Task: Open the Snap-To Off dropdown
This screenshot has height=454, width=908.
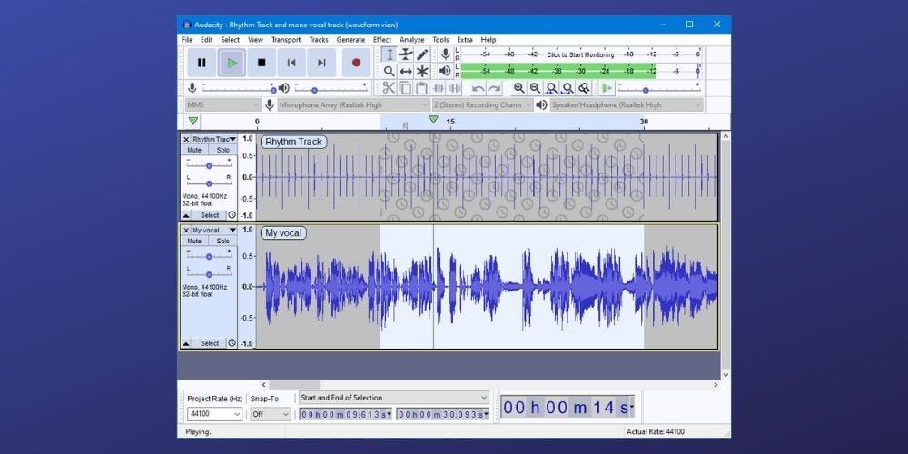Action: point(271,414)
